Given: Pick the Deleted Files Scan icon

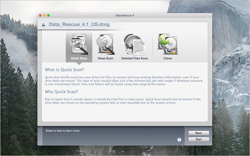Looking at the screenshot, I should pyautogui.click(x=135, y=45).
